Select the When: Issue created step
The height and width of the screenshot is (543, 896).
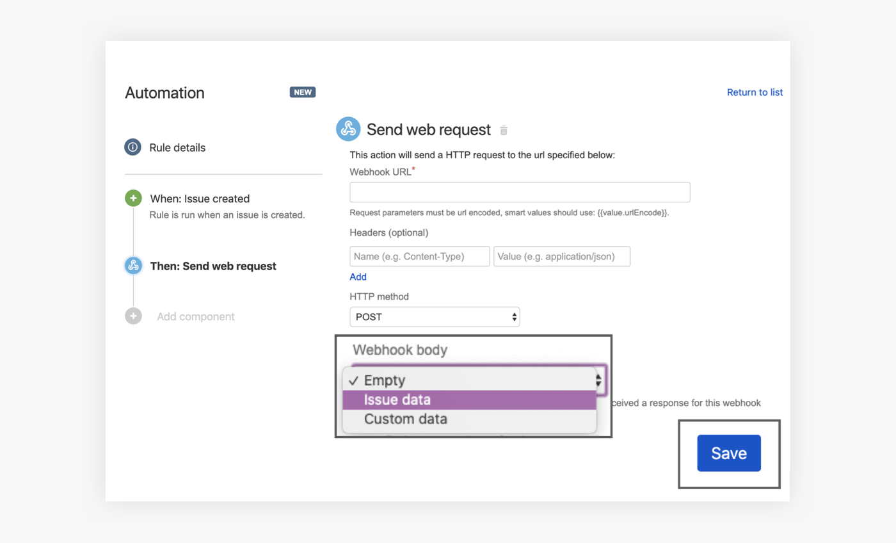click(200, 199)
